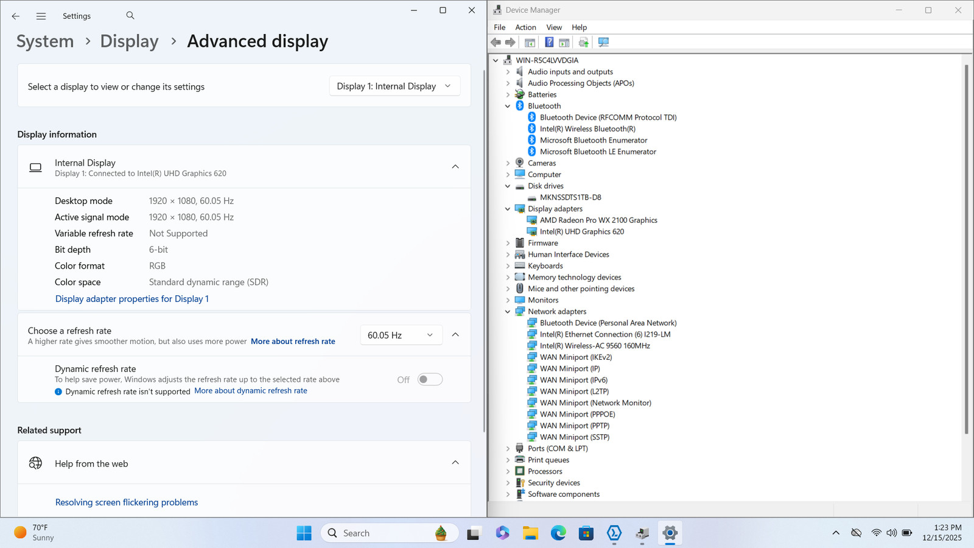Viewport: 974px width, 548px height.
Task: Open the File menu in Device Manager
Action: tap(499, 27)
